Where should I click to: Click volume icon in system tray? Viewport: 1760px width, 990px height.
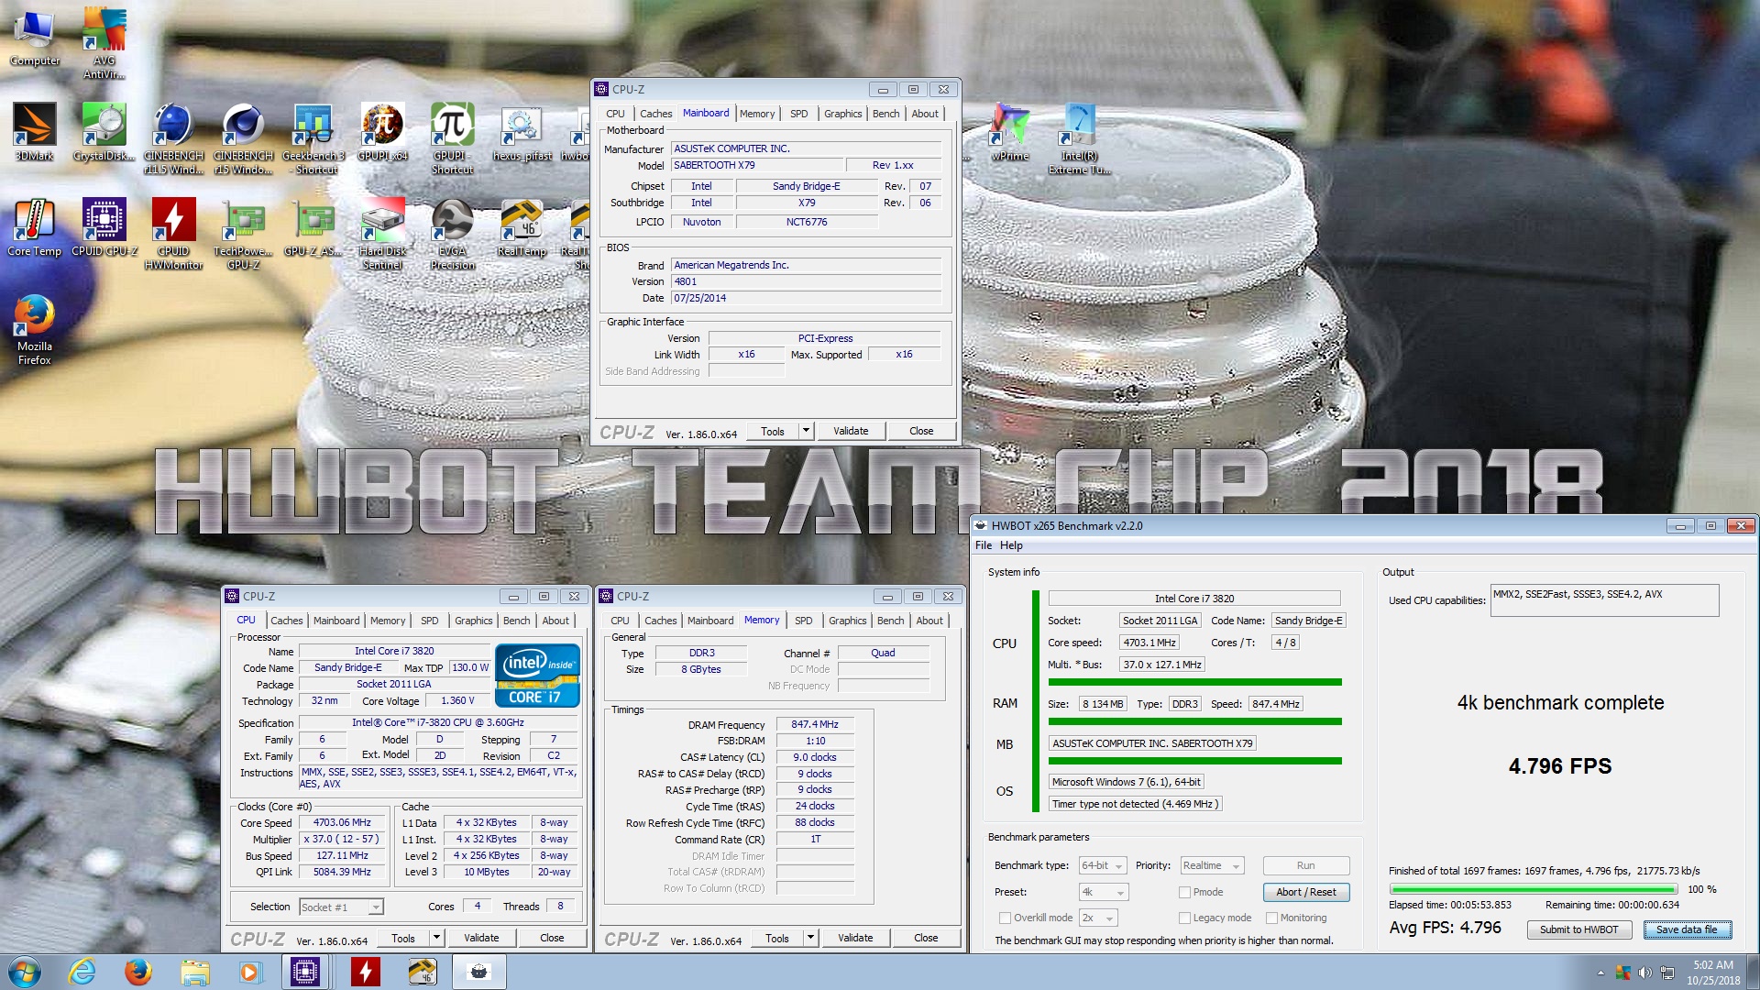point(1645,973)
